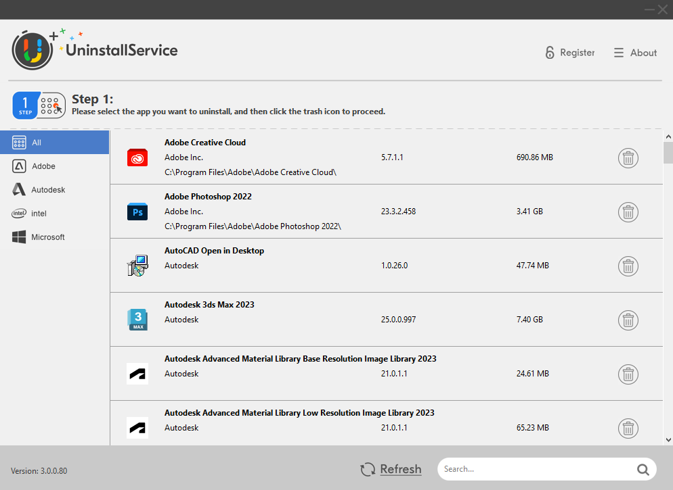The height and width of the screenshot is (490, 673).
Task: Select the AutoCAD Open in Desktop title
Action: tap(214, 251)
